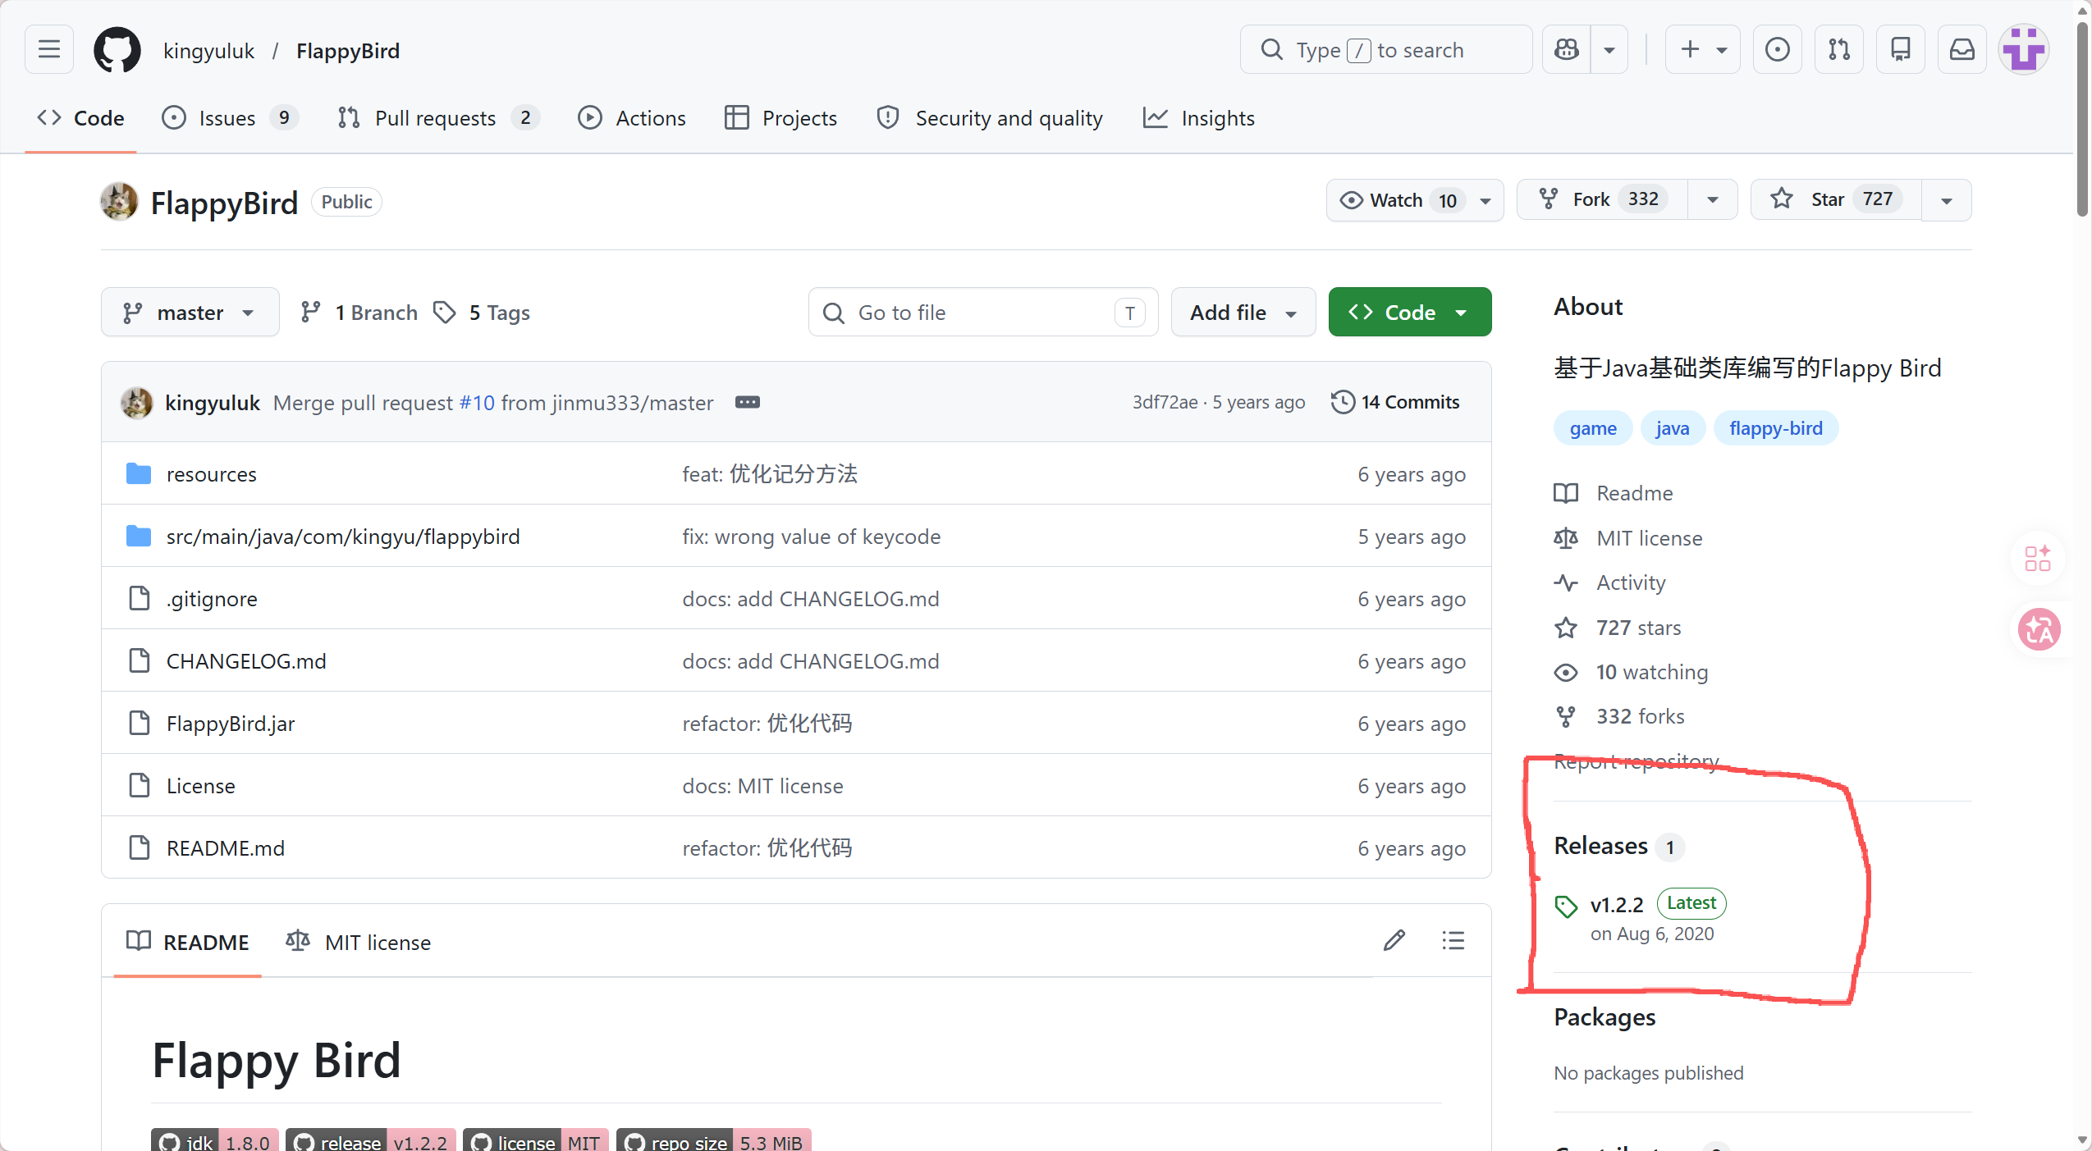Select the flappy-bird topic tag
Viewport: 2092px width, 1151px height.
point(1776,428)
